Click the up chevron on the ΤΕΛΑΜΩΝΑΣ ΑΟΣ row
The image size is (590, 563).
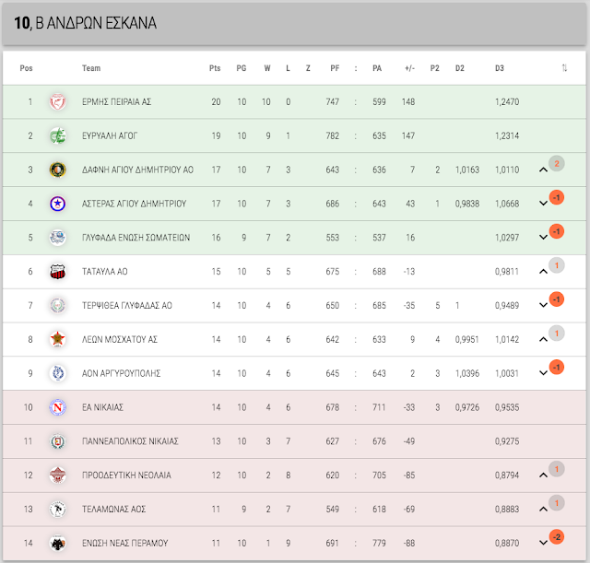(543, 510)
